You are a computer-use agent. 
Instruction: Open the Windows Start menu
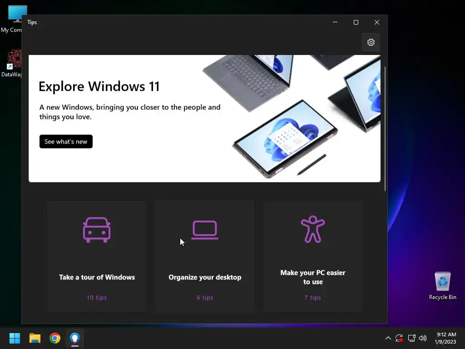pos(15,338)
